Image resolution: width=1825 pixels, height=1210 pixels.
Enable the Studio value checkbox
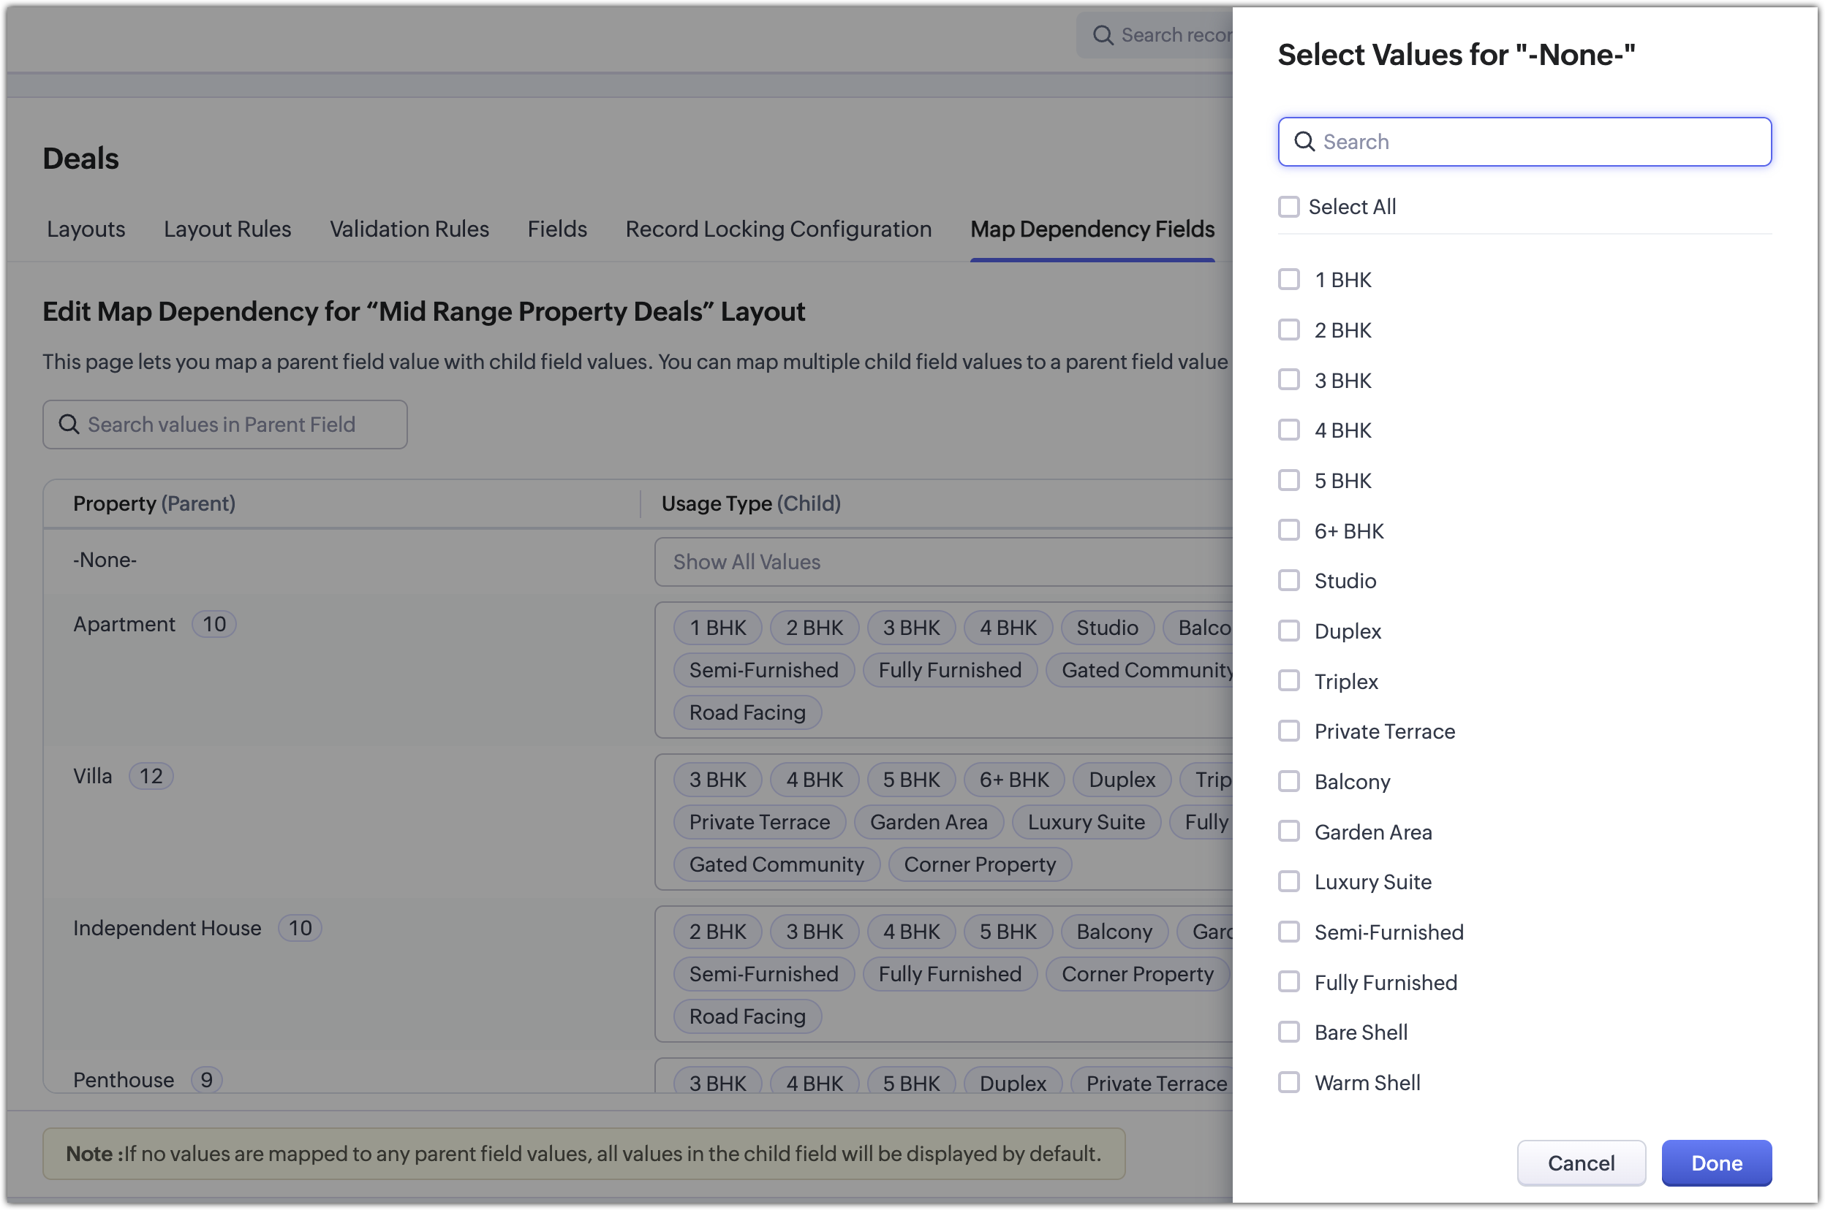click(1288, 580)
